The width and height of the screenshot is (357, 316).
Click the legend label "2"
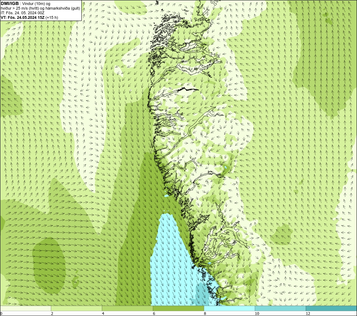tap(52, 314)
